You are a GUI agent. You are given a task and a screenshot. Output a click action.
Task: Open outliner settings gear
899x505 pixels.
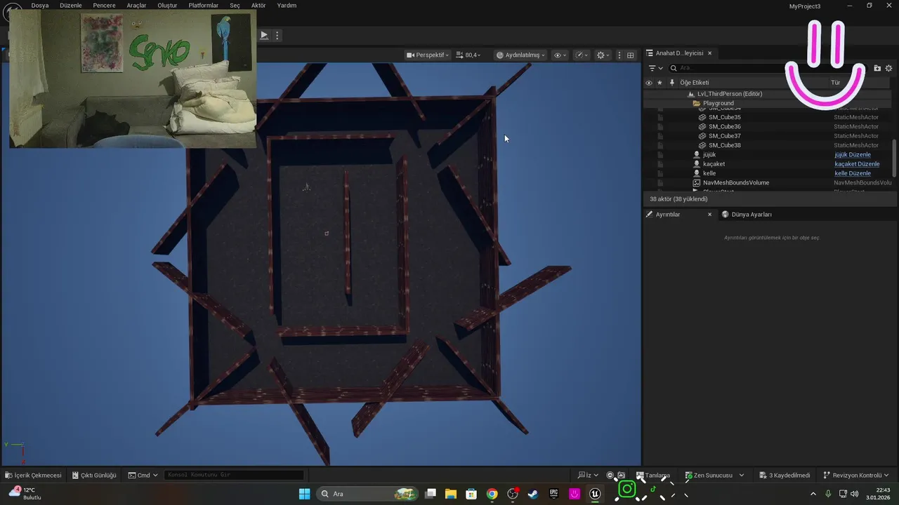pos(888,68)
